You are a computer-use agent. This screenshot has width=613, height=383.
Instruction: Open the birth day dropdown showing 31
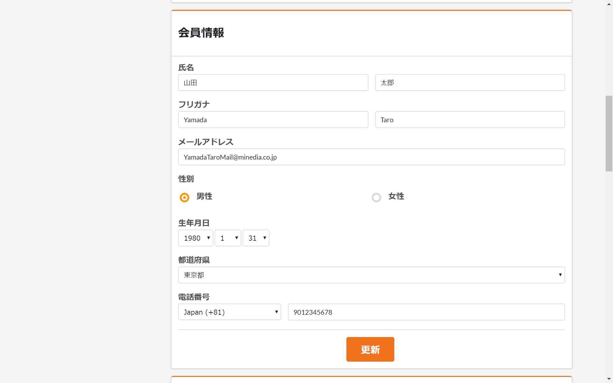point(256,238)
